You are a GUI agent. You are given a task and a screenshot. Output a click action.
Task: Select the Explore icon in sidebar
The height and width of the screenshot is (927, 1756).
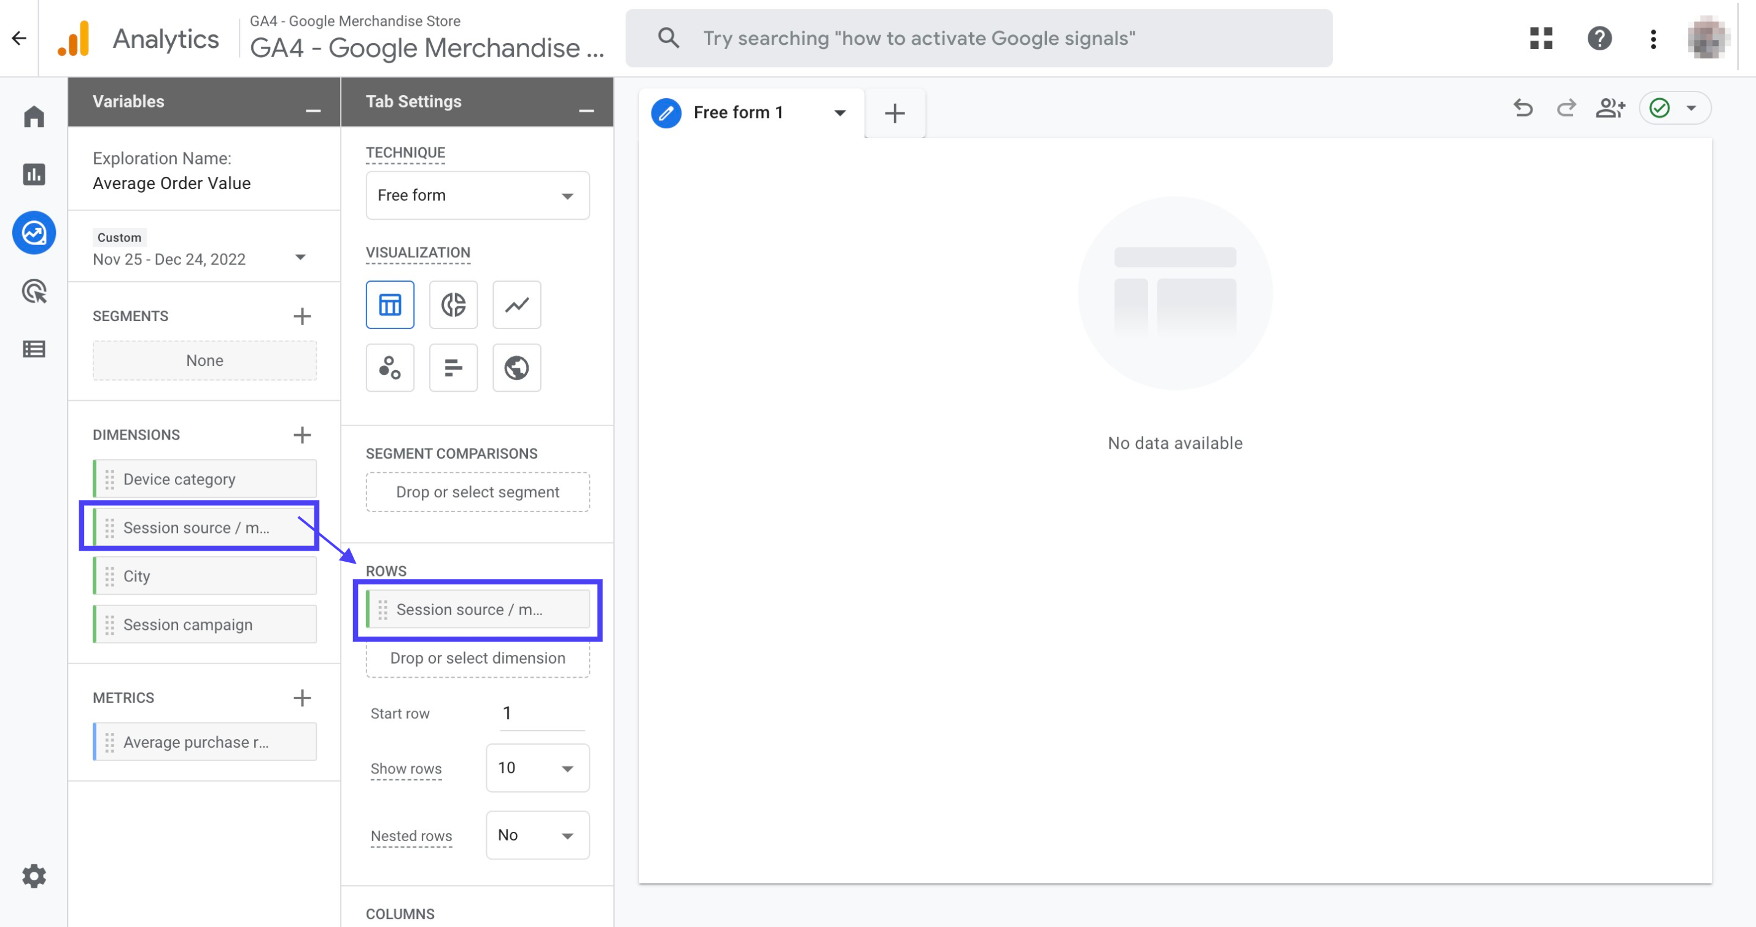pos(34,233)
